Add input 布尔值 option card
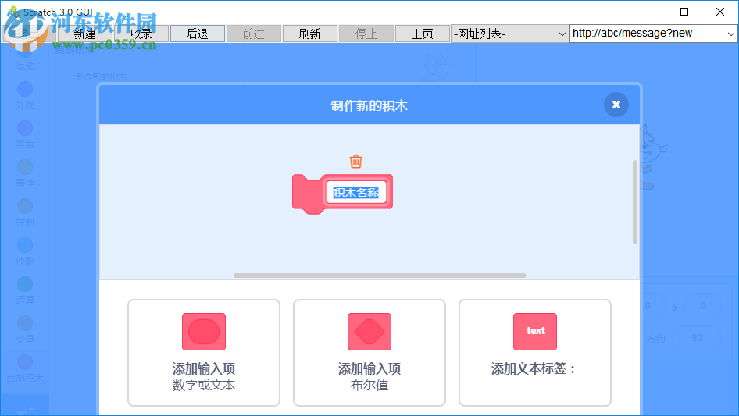 pyautogui.click(x=369, y=353)
